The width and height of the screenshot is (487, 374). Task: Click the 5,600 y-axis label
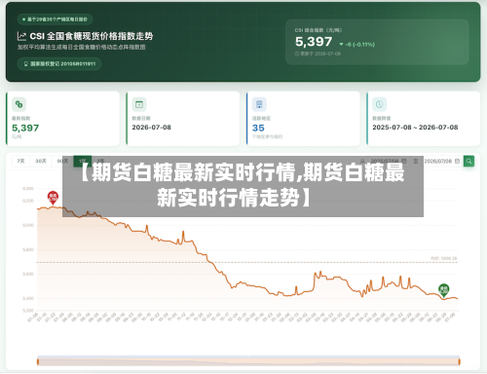28,274
